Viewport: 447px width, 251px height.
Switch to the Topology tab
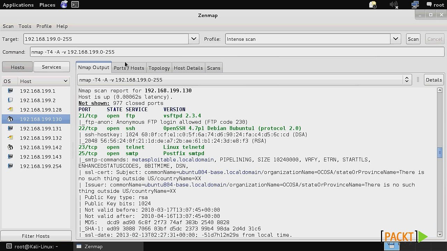tap(159, 68)
